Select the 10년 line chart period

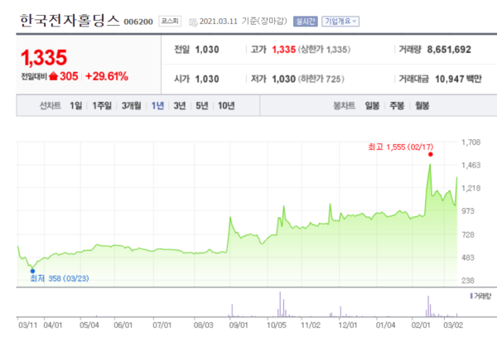click(226, 105)
